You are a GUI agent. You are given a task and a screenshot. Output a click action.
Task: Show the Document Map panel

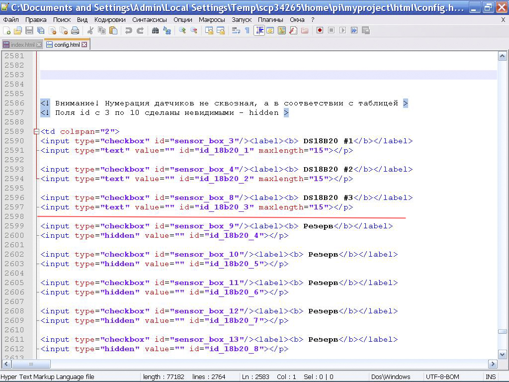point(282,30)
